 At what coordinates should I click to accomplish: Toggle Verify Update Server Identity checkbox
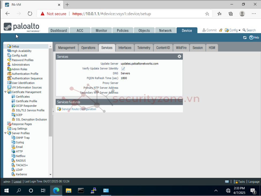tap(123, 69)
